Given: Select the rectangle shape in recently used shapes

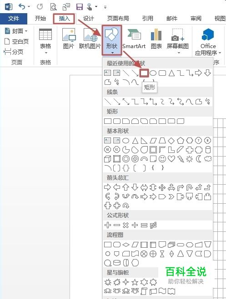Looking at the screenshot, I should click(144, 73).
